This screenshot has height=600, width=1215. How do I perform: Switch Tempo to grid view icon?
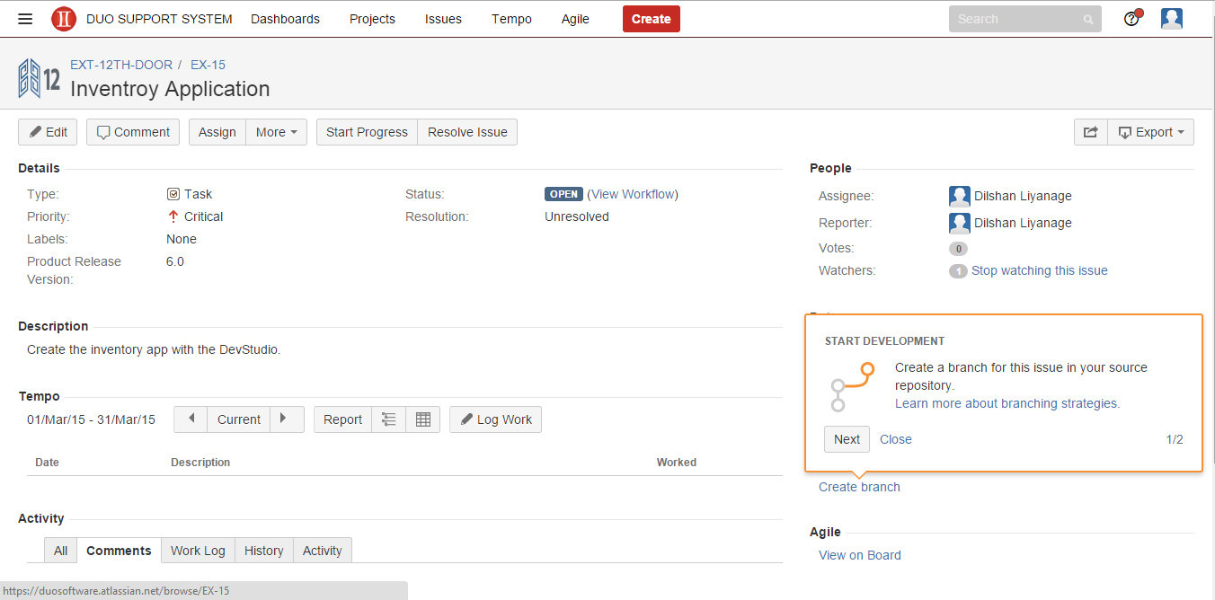(423, 419)
